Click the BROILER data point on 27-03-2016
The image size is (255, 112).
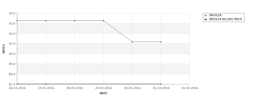point(46,21)
